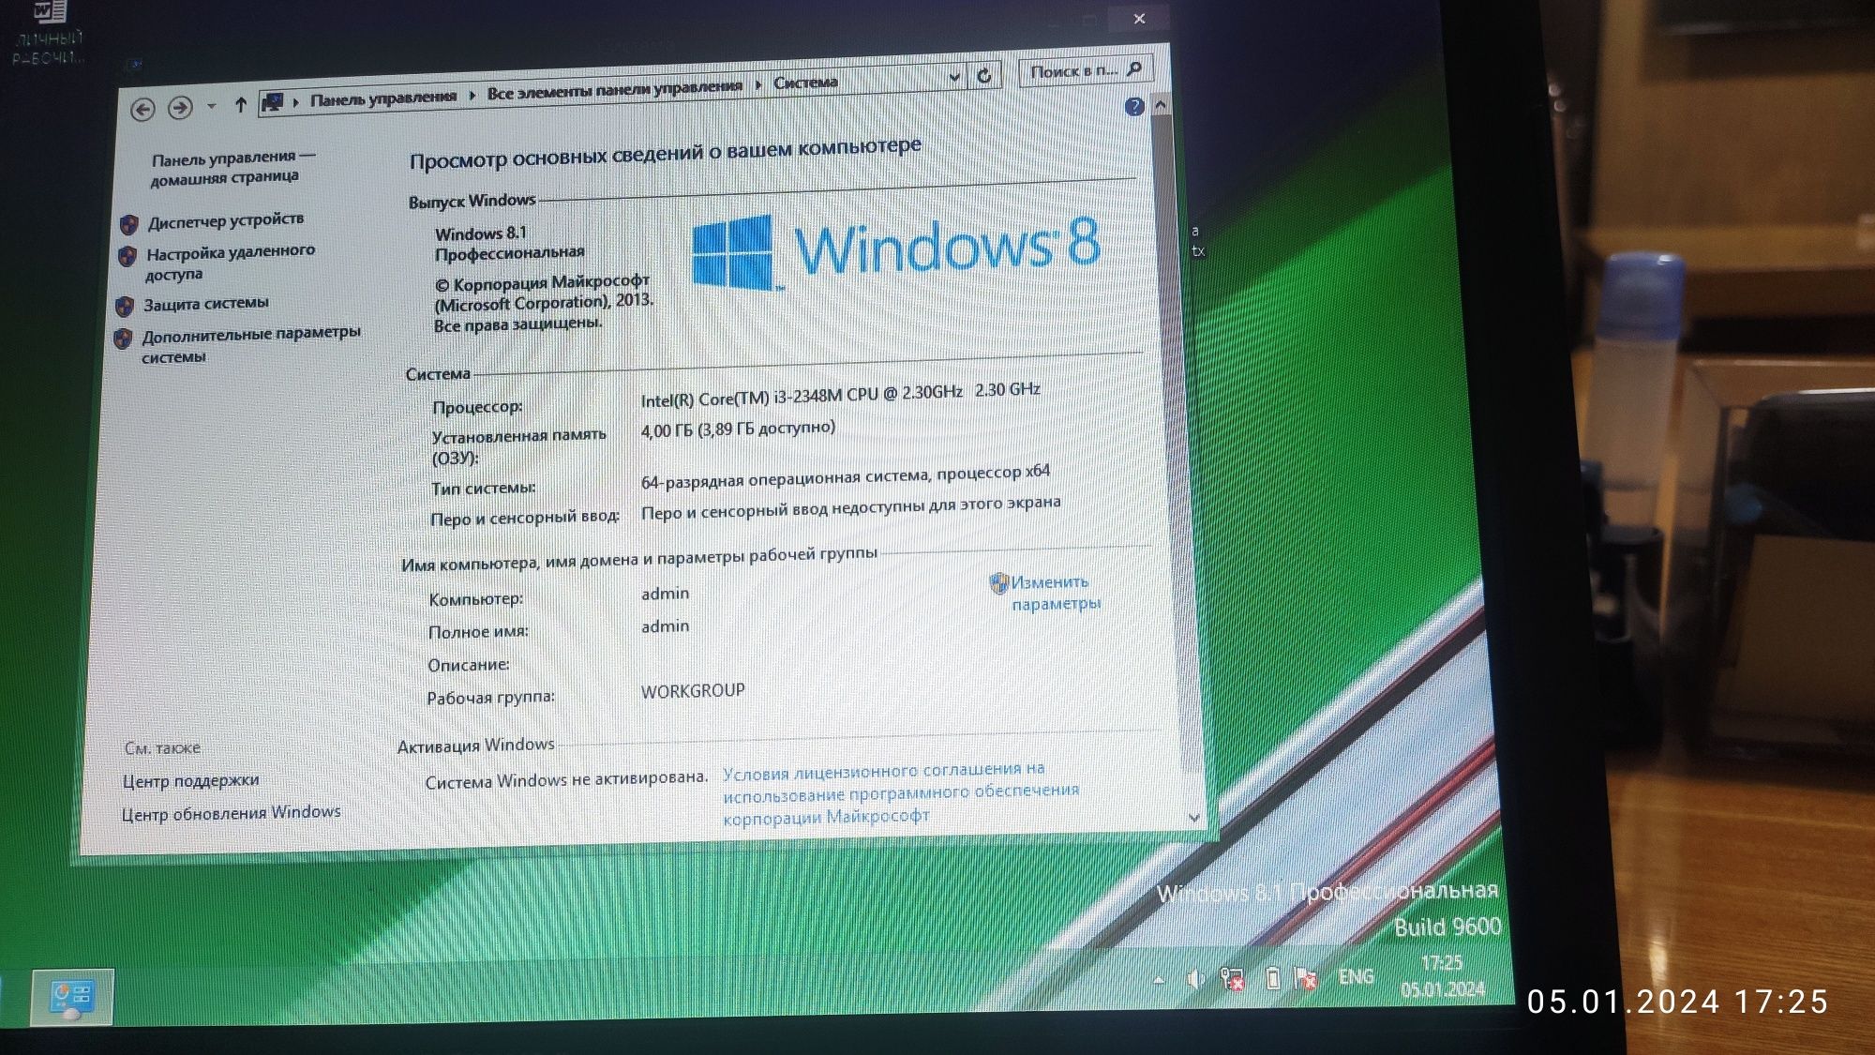1875x1055 pixels.
Task: Open the taskbar clock 17:25
Action: [x=1443, y=976]
